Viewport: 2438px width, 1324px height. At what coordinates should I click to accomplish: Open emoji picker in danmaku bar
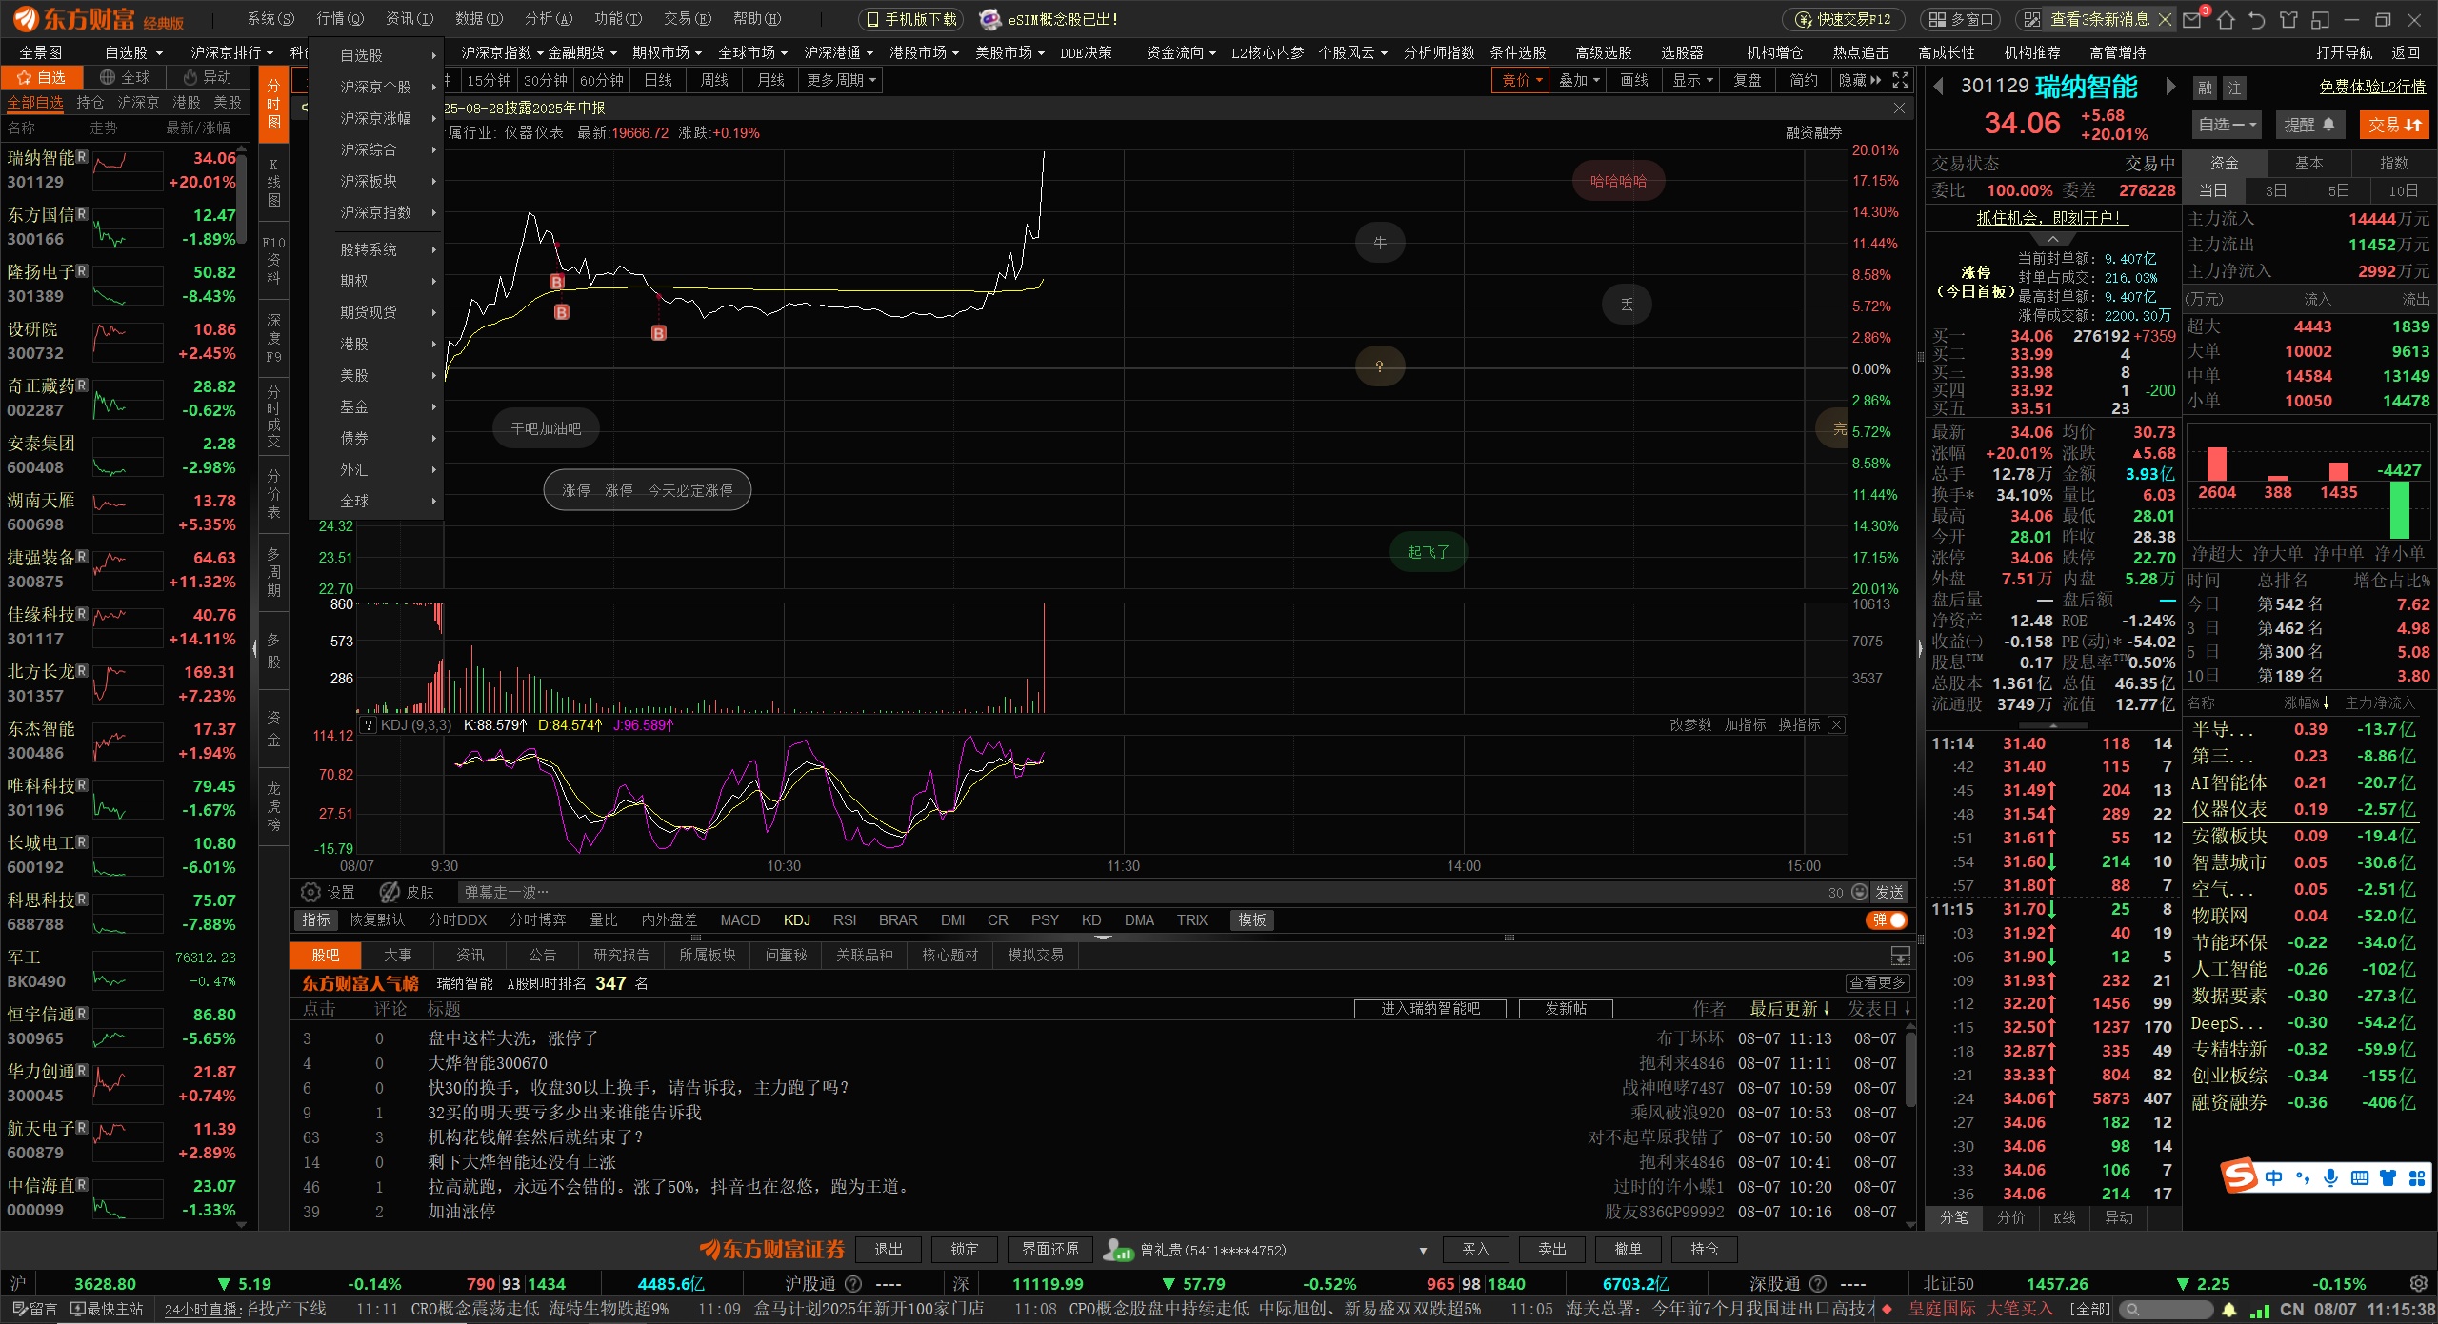coord(1860,892)
